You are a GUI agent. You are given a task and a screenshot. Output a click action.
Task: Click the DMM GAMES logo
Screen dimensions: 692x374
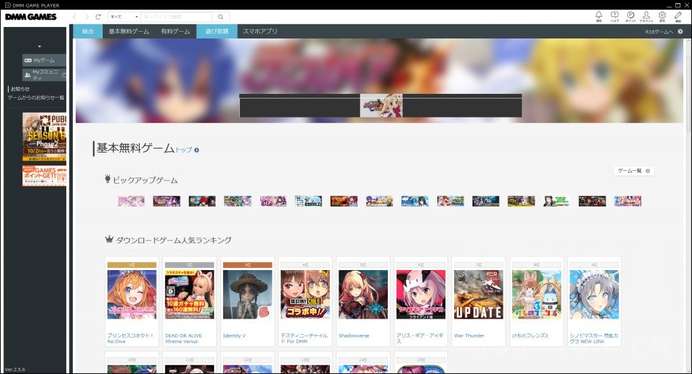point(31,17)
